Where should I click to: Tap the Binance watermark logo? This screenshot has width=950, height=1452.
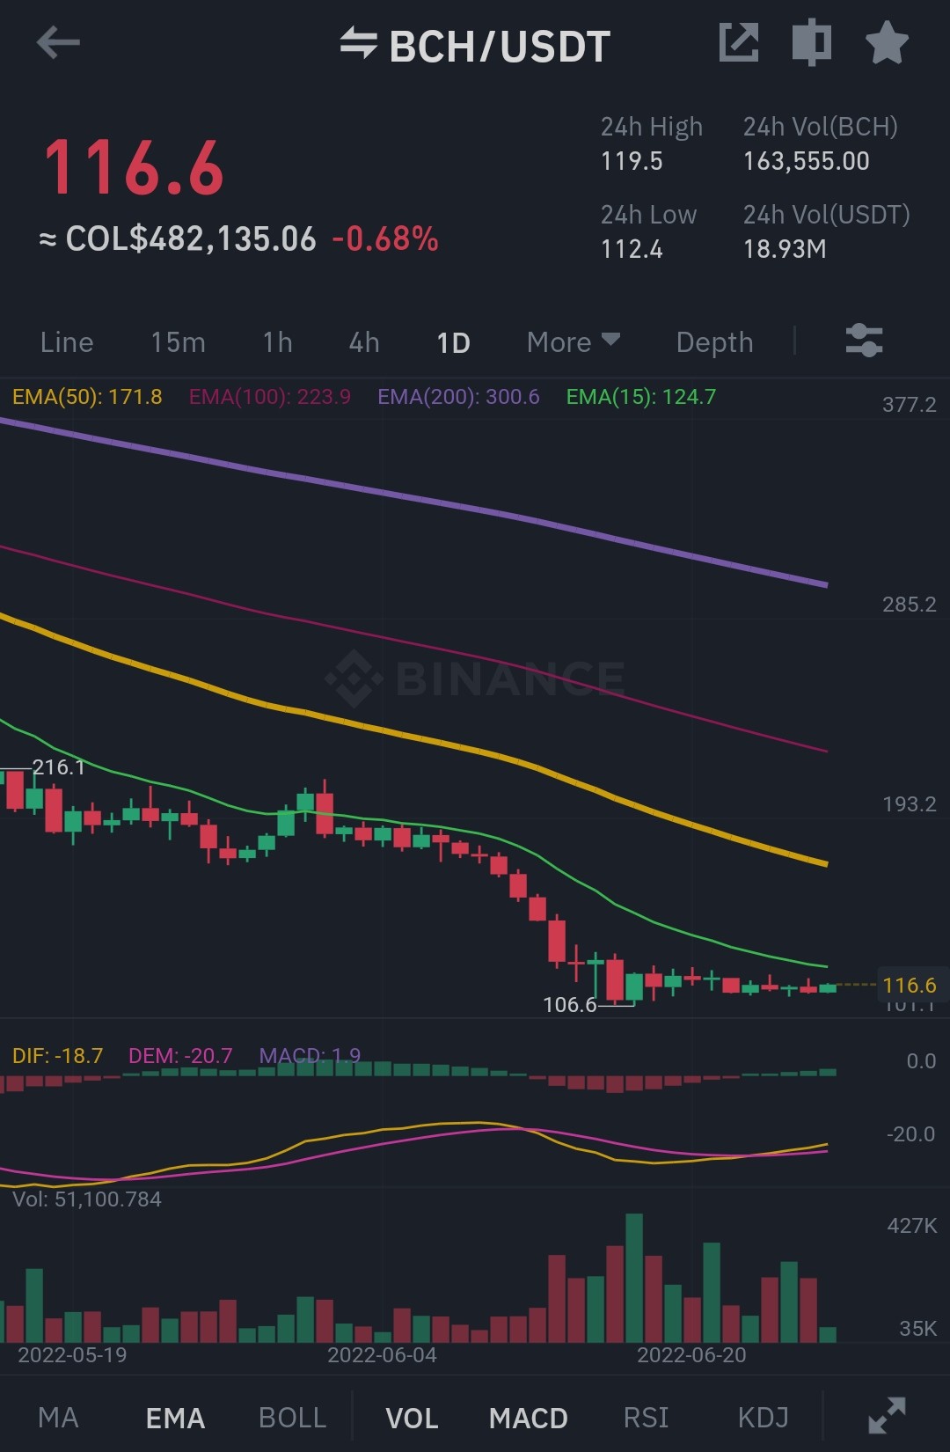[x=475, y=678]
